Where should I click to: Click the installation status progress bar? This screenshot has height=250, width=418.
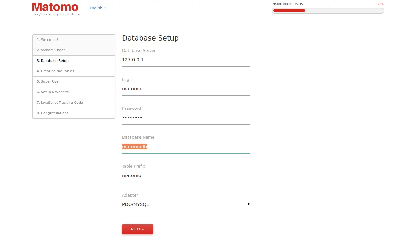pos(328,11)
